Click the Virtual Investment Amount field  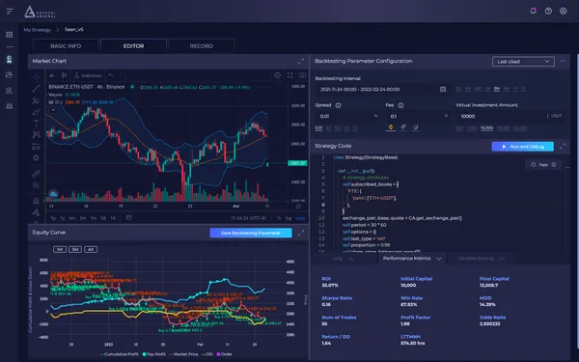tap(510, 117)
